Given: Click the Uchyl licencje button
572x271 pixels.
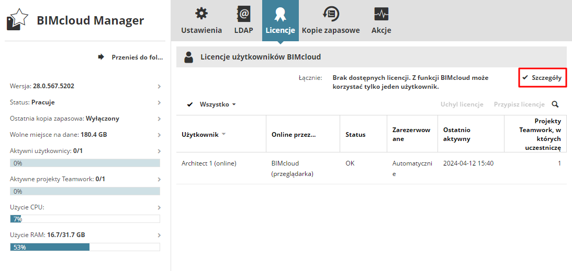Looking at the screenshot, I should (462, 104).
